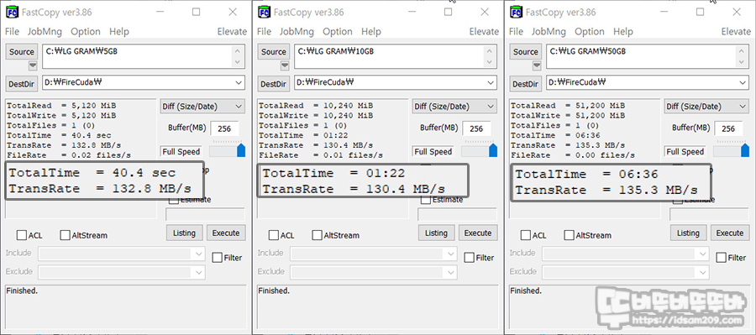Toggle the ACL checkbox in the 10GB window

pyautogui.click(x=274, y=235)
